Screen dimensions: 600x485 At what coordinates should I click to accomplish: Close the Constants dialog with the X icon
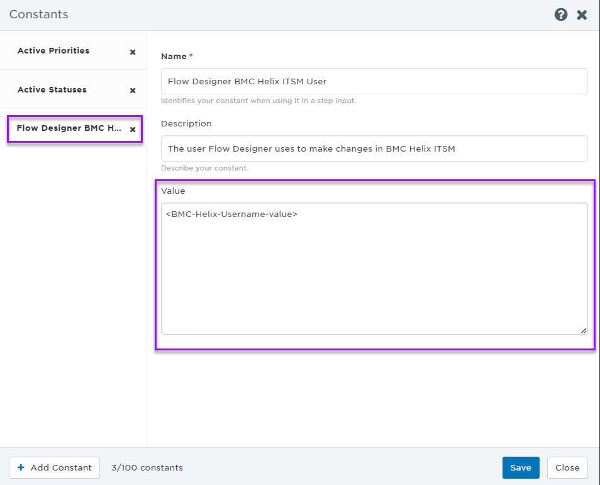(x=582, y=15)
